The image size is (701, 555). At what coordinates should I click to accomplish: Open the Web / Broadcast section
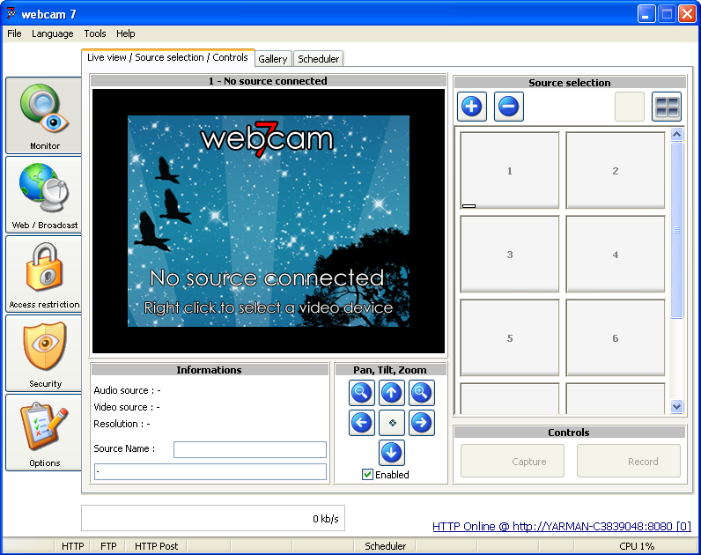coord(44,195)
